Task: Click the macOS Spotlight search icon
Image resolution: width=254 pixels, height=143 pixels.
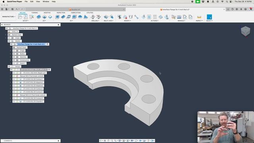Action: [x=227, y=2]
